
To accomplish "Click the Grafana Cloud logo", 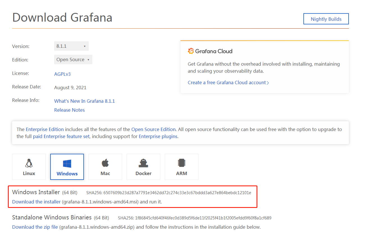I will pyautogui.click(x=210, y=51).
